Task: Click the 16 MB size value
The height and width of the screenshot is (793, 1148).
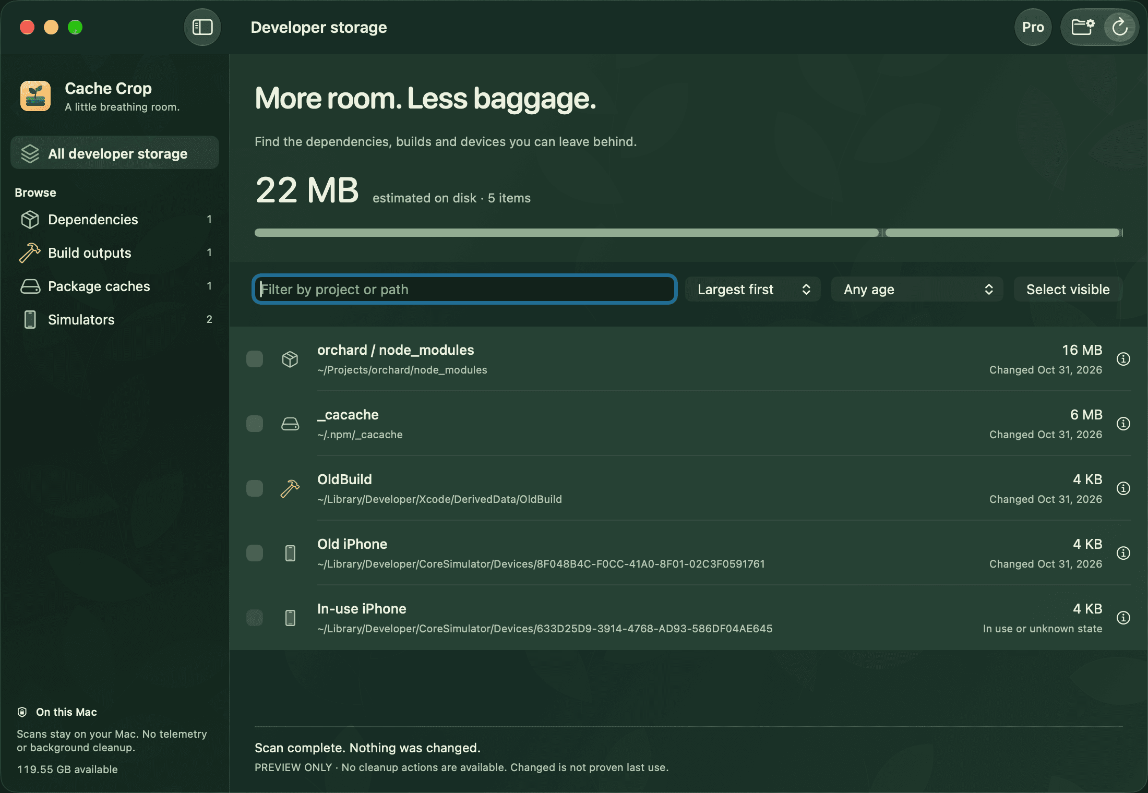Action: (1082, 350)
